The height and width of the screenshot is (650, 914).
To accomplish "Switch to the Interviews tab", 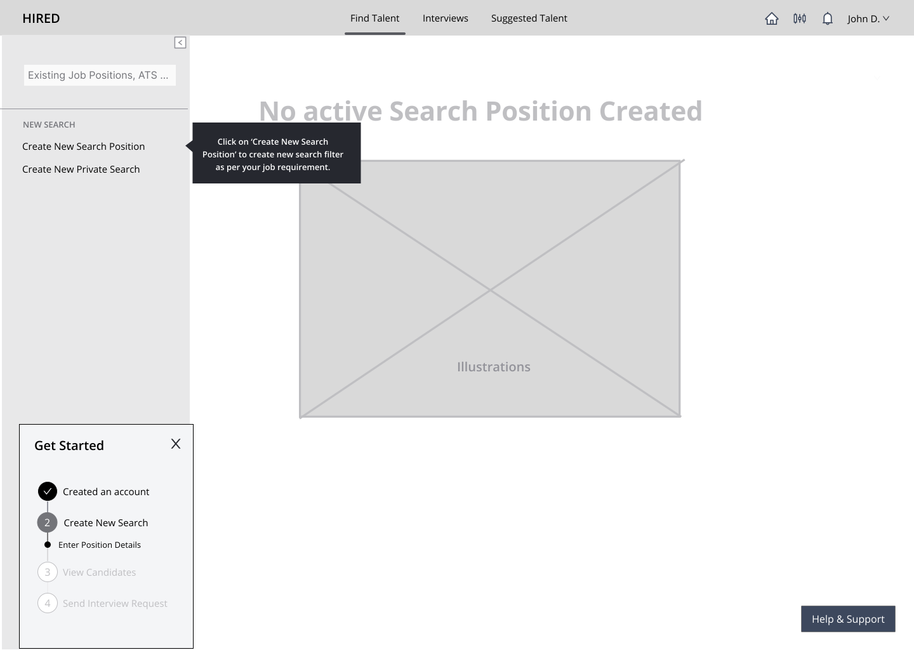I will pyautogui.click(x=445, y=18).
